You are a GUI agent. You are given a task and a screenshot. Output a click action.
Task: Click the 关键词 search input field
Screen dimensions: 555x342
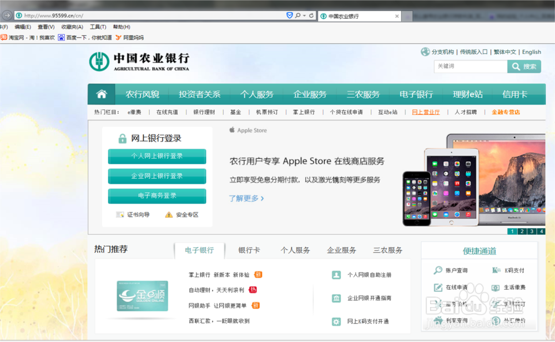tap(471, 66)
